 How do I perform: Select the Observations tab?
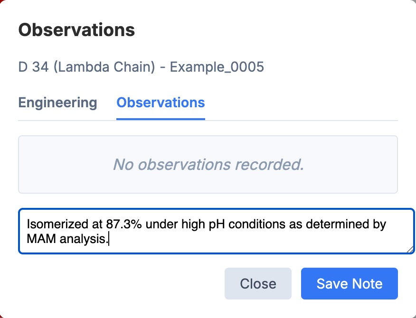pos(160,102)
